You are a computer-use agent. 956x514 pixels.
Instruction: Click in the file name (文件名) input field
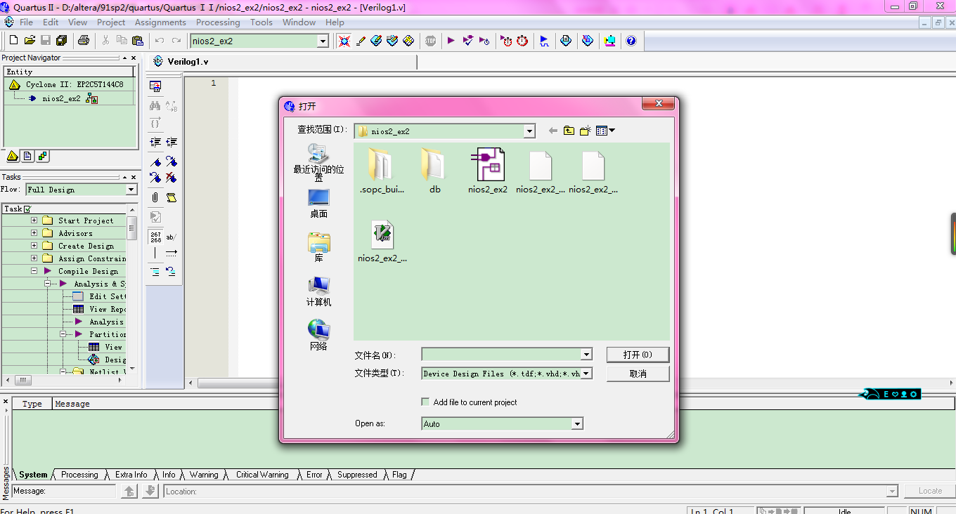502,355
